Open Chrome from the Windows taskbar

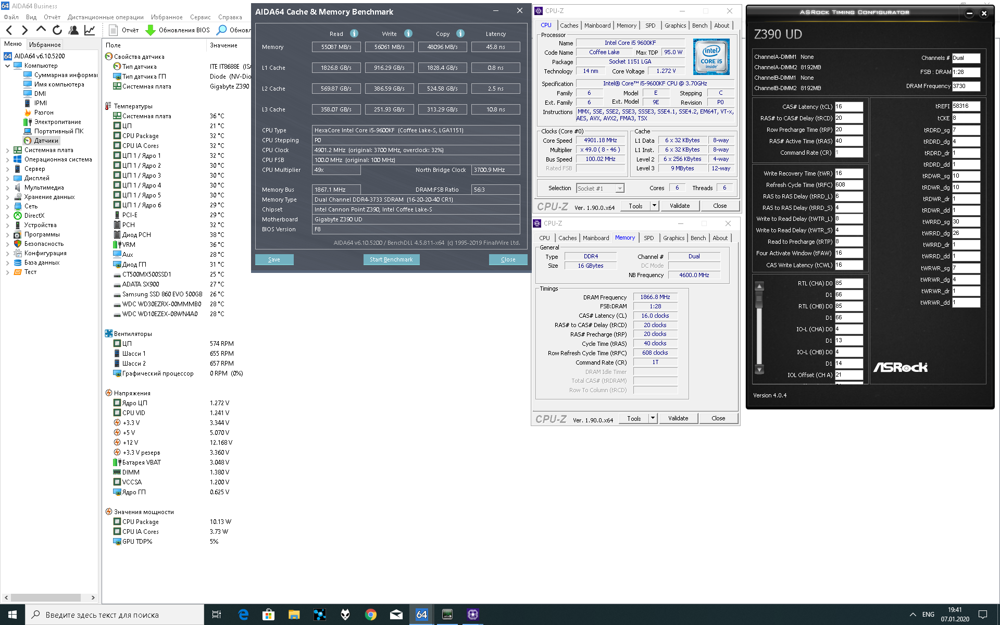tap(371, 615)
